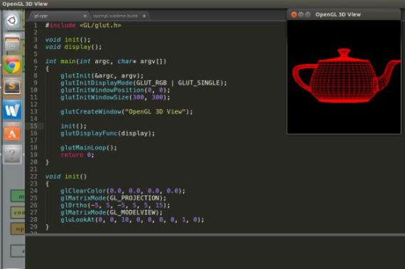Close the OpenGL 3D View window
This screenshot has height=269, width=405.
(x=293, y=15)
